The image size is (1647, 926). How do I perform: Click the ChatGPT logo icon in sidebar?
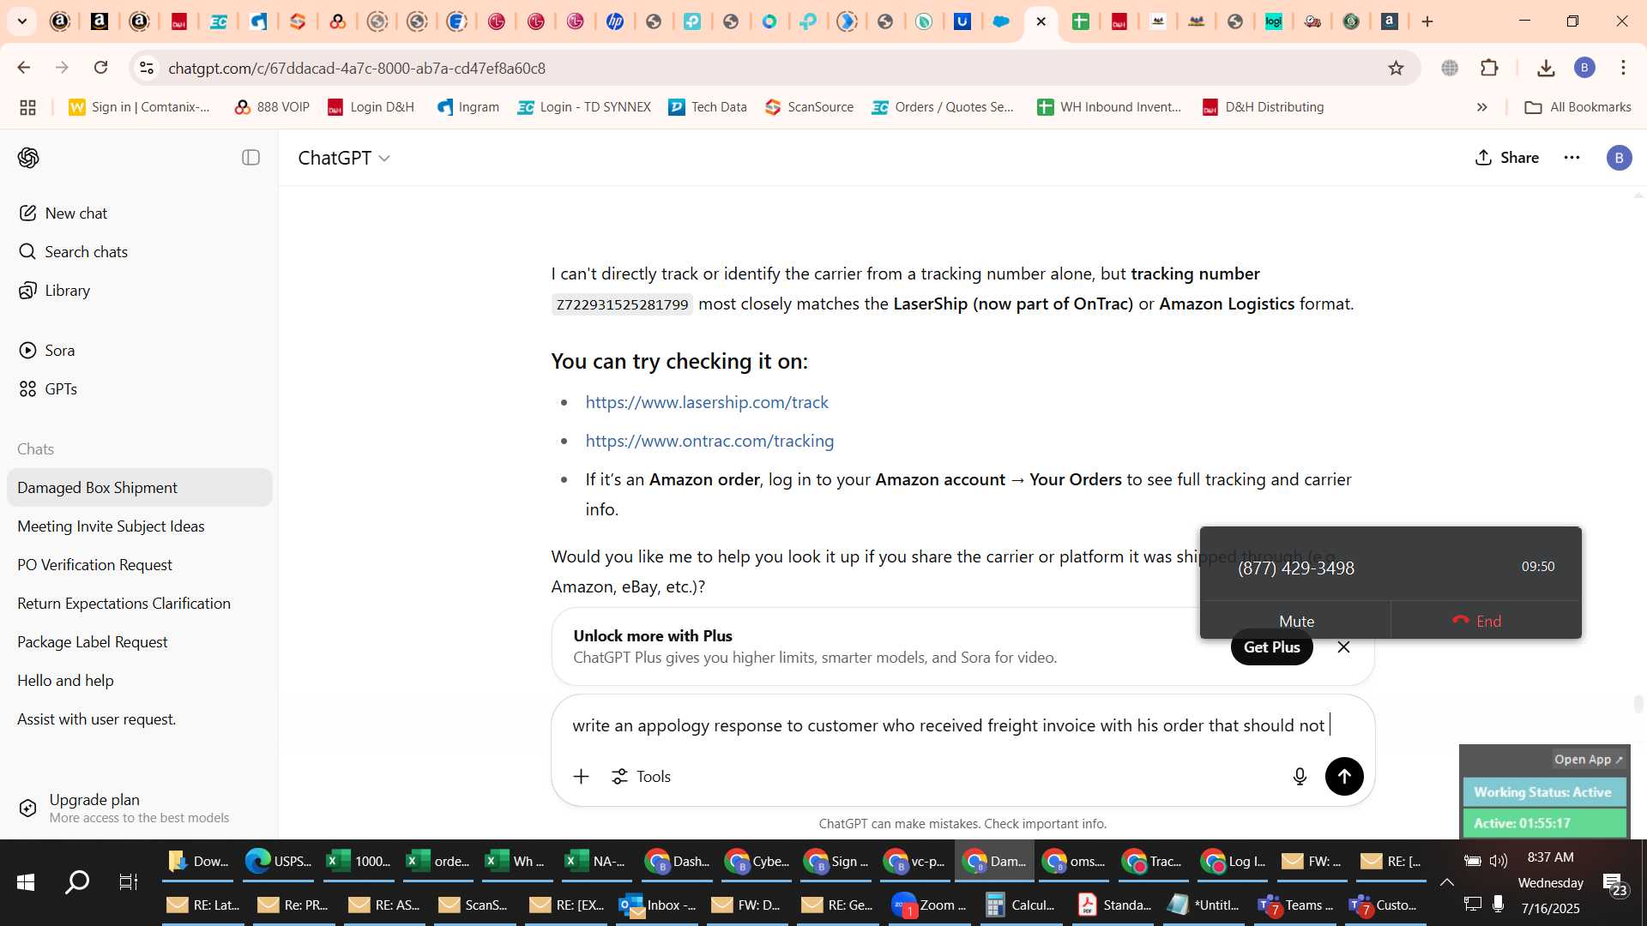point(28,158)
